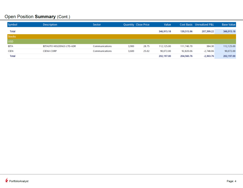This screenshot has height=188, width=243.
Task: Click the Page: 4 footer label
Action: pos(231,181)
